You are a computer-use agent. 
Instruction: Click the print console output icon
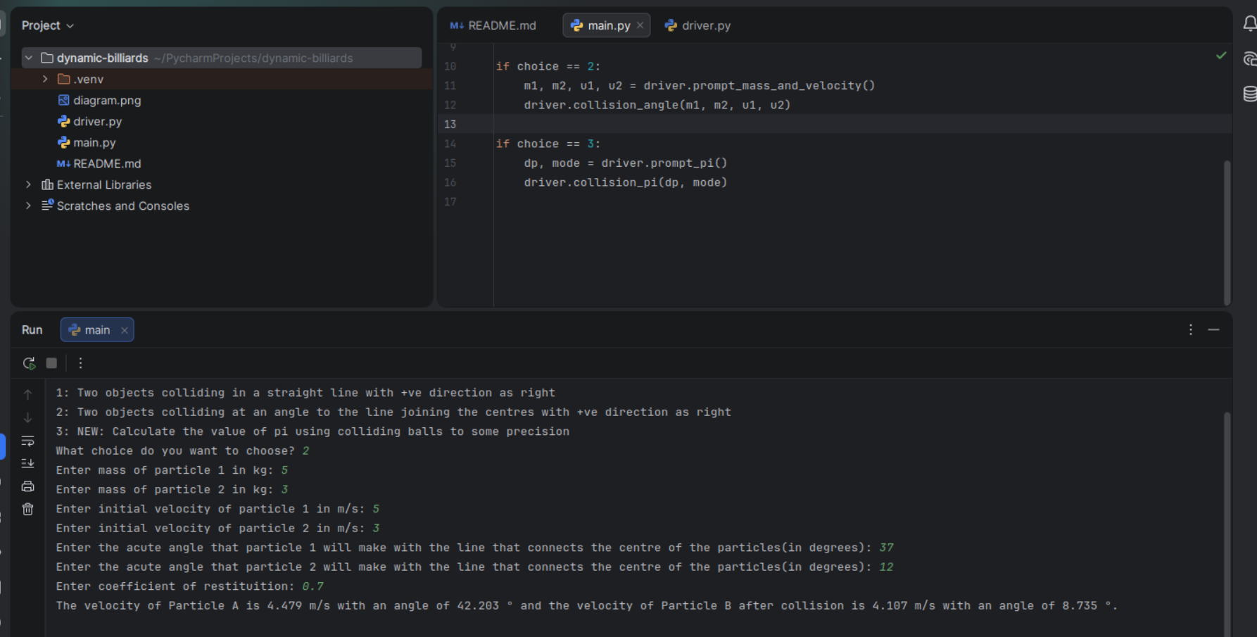coord(28,486)
